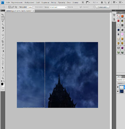Select the Dodge tool
Screen dimensions: 125x129
[x=3, y=58]
